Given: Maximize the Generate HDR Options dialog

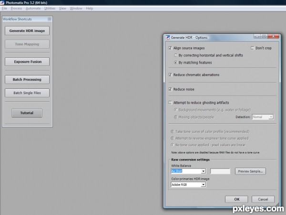Looking at the screenshot, I should point(264,36).
